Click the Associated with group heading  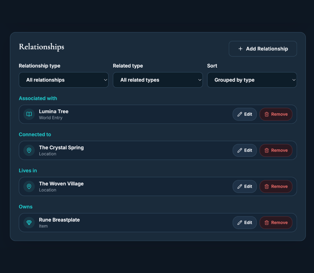[x=38, y=98]
